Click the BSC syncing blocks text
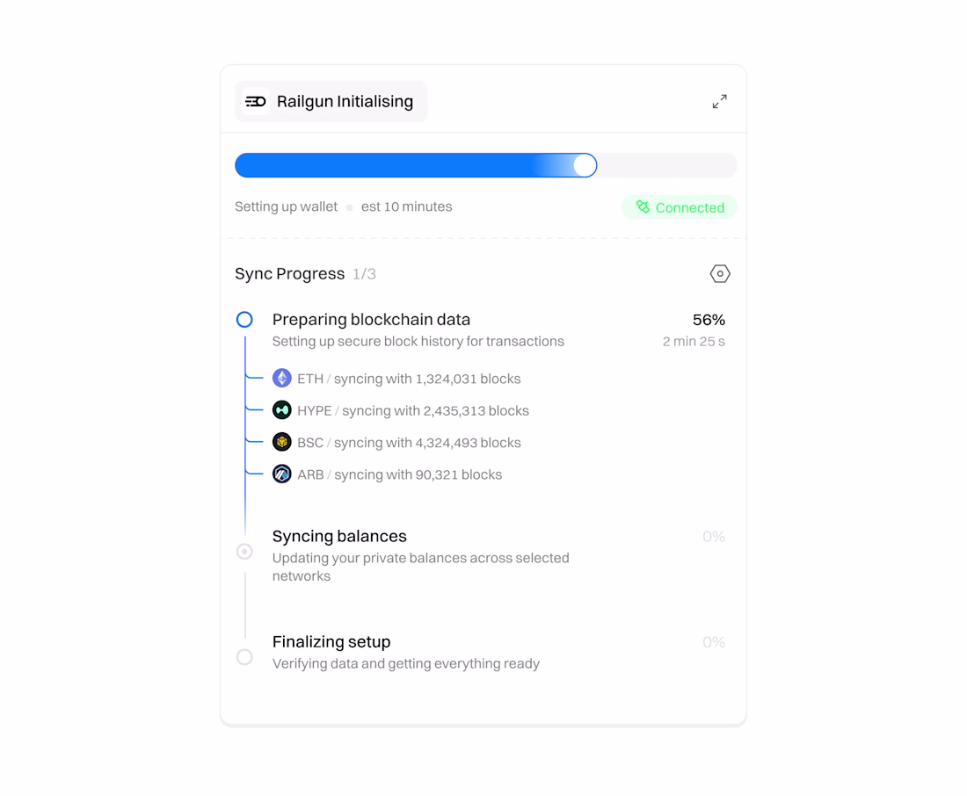This screenshot has width=967, height=796. tap(426, 443)
